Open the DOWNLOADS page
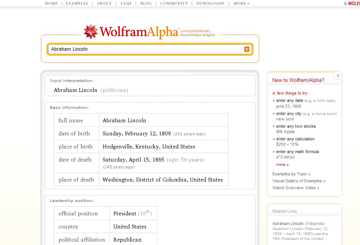The image size is (360, 245). tap(210, 3)
